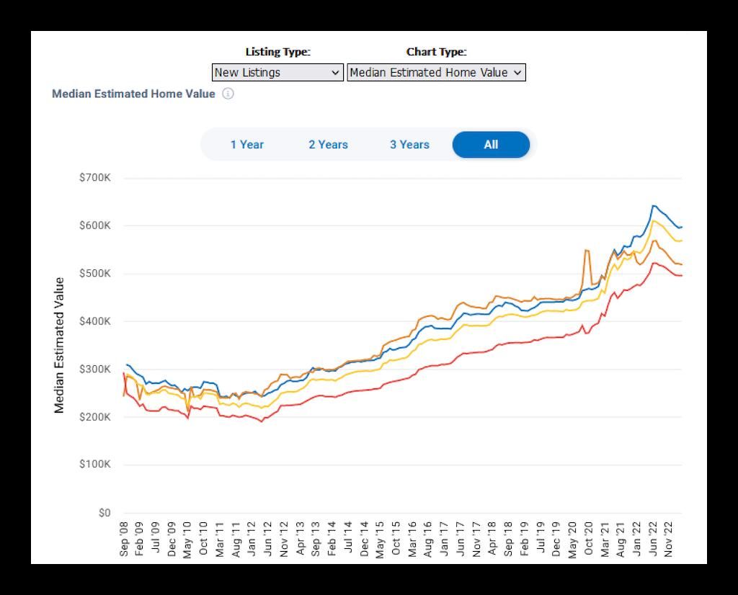Expand the Chart Type dropdown list
Image resolution: width=738 pixels, height=595 pixels.
[x=518, y=72]
